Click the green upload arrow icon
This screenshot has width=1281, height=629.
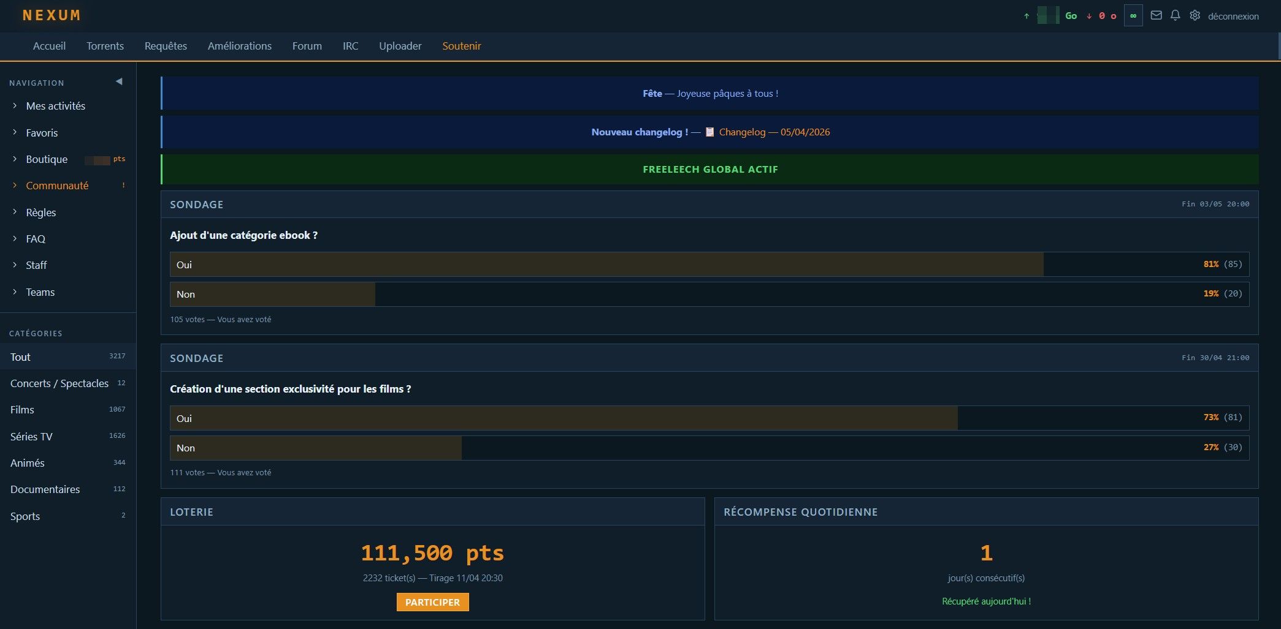(1027, 17)
